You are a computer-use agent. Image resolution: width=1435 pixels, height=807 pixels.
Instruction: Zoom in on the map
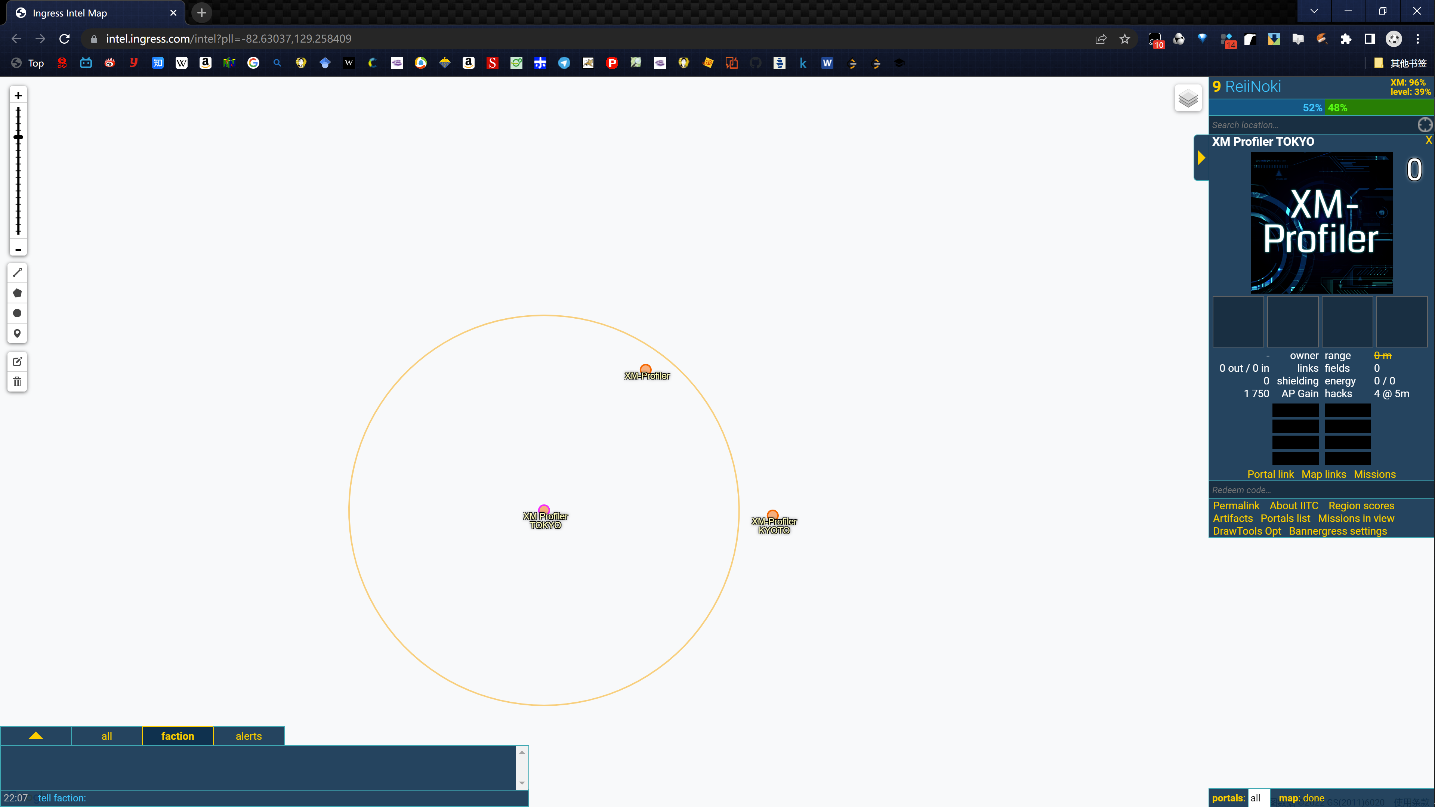[x=18, y=96]
